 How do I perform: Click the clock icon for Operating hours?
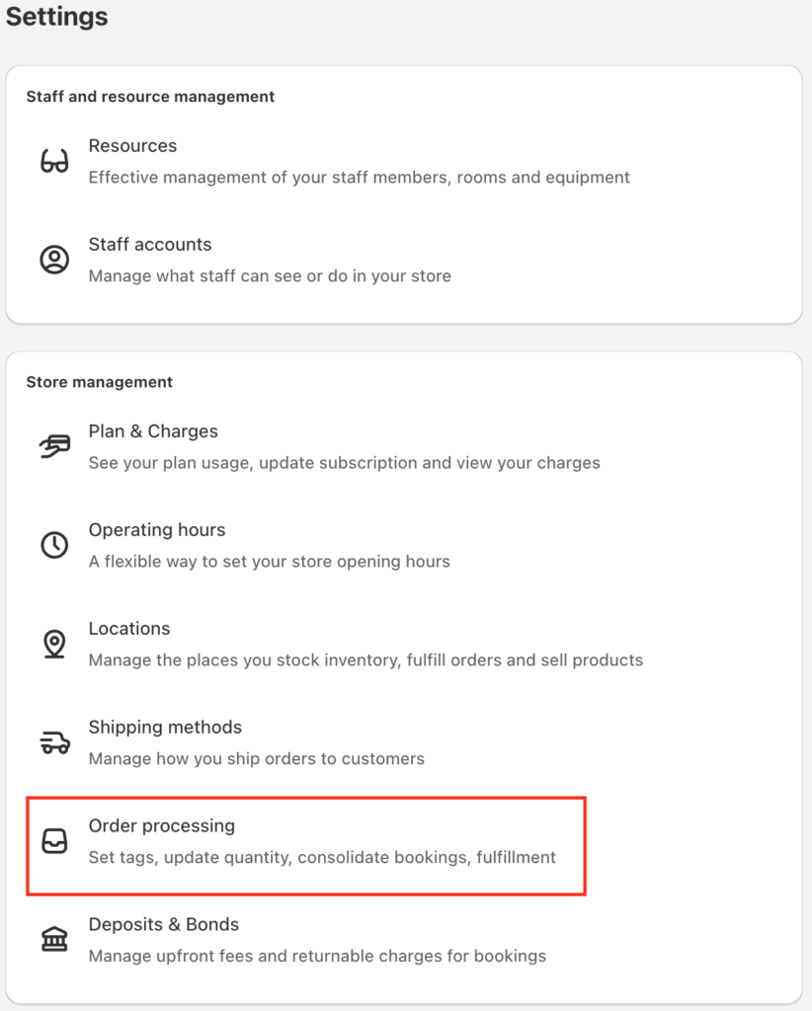(x=54, y=545)
